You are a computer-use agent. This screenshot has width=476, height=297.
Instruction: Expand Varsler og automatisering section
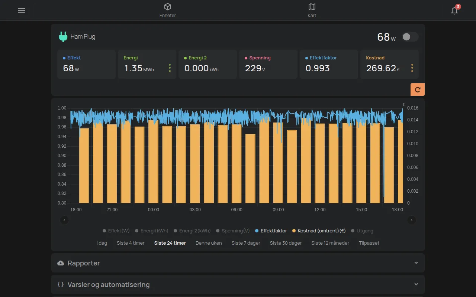coord(238,284)
